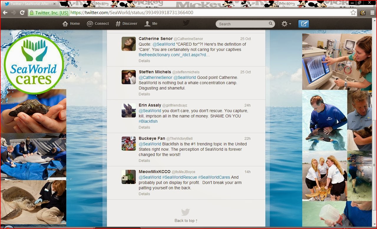Open the Discover hashtag section
This screenshot has width=377, height=229.
pyautogui.click(x=126, y=24)
